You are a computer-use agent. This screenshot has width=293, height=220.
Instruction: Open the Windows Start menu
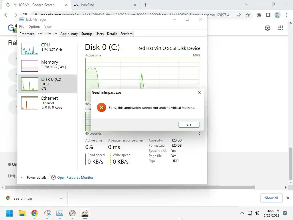click(x=9, y=213)
